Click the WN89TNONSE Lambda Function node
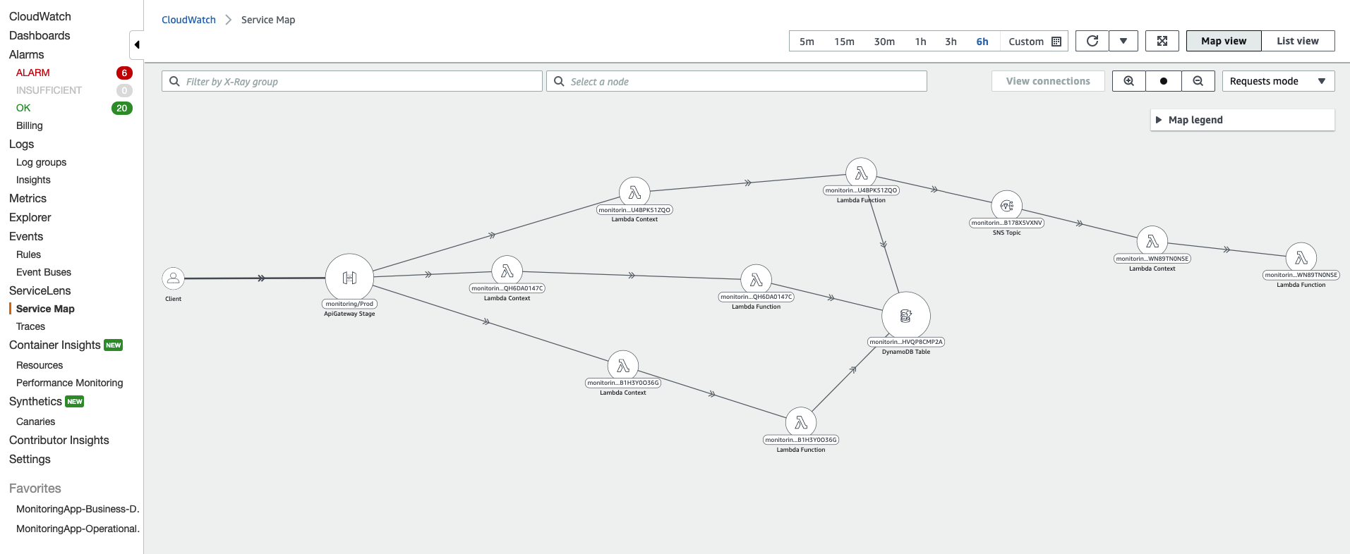 tap(1301, 259)
